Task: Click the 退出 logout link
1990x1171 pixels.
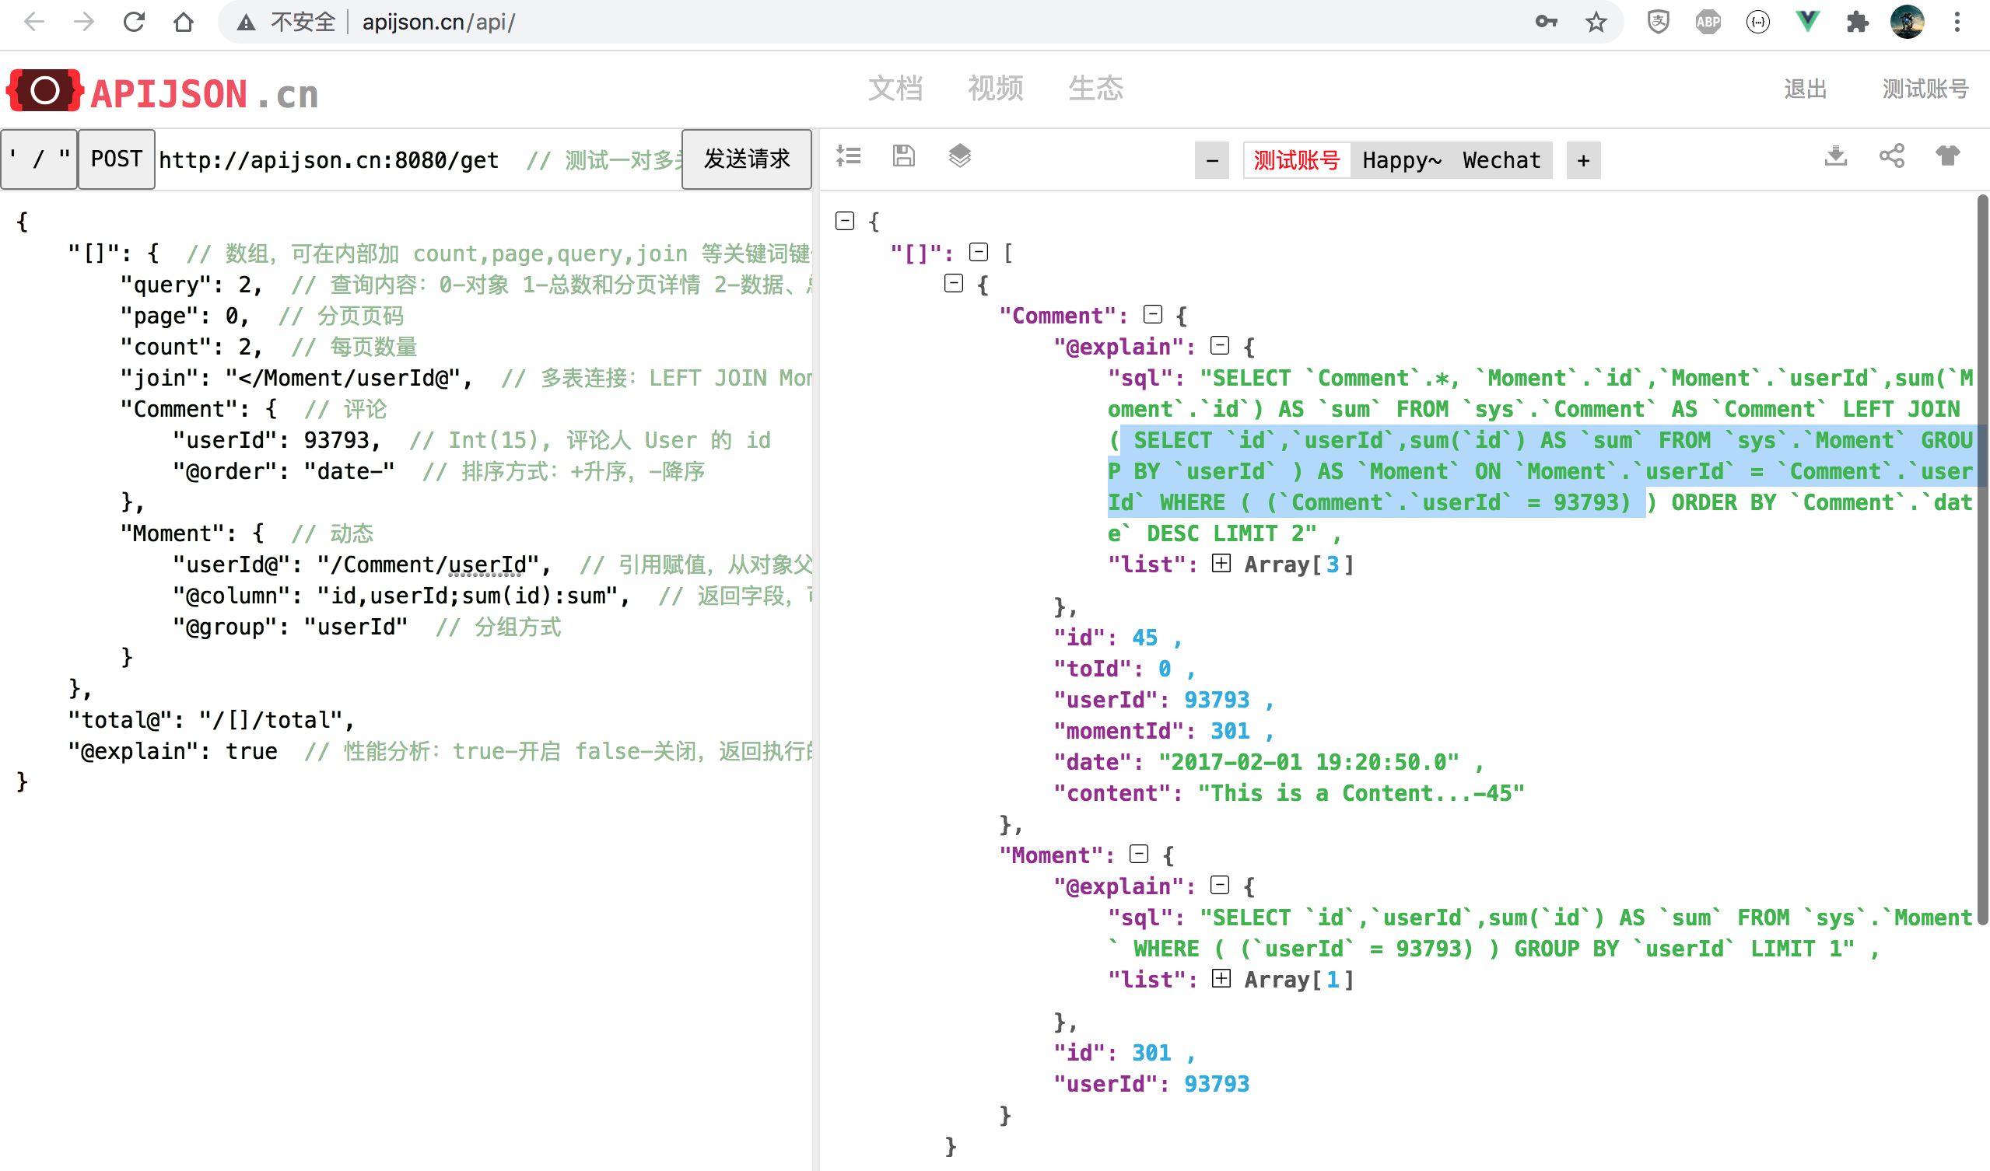Action: tap(1805, 89)
